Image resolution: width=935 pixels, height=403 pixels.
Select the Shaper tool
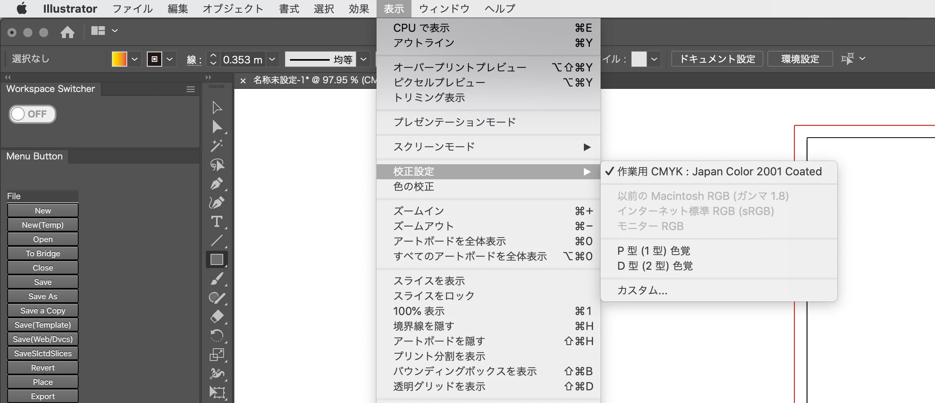[x=217, y=297]
